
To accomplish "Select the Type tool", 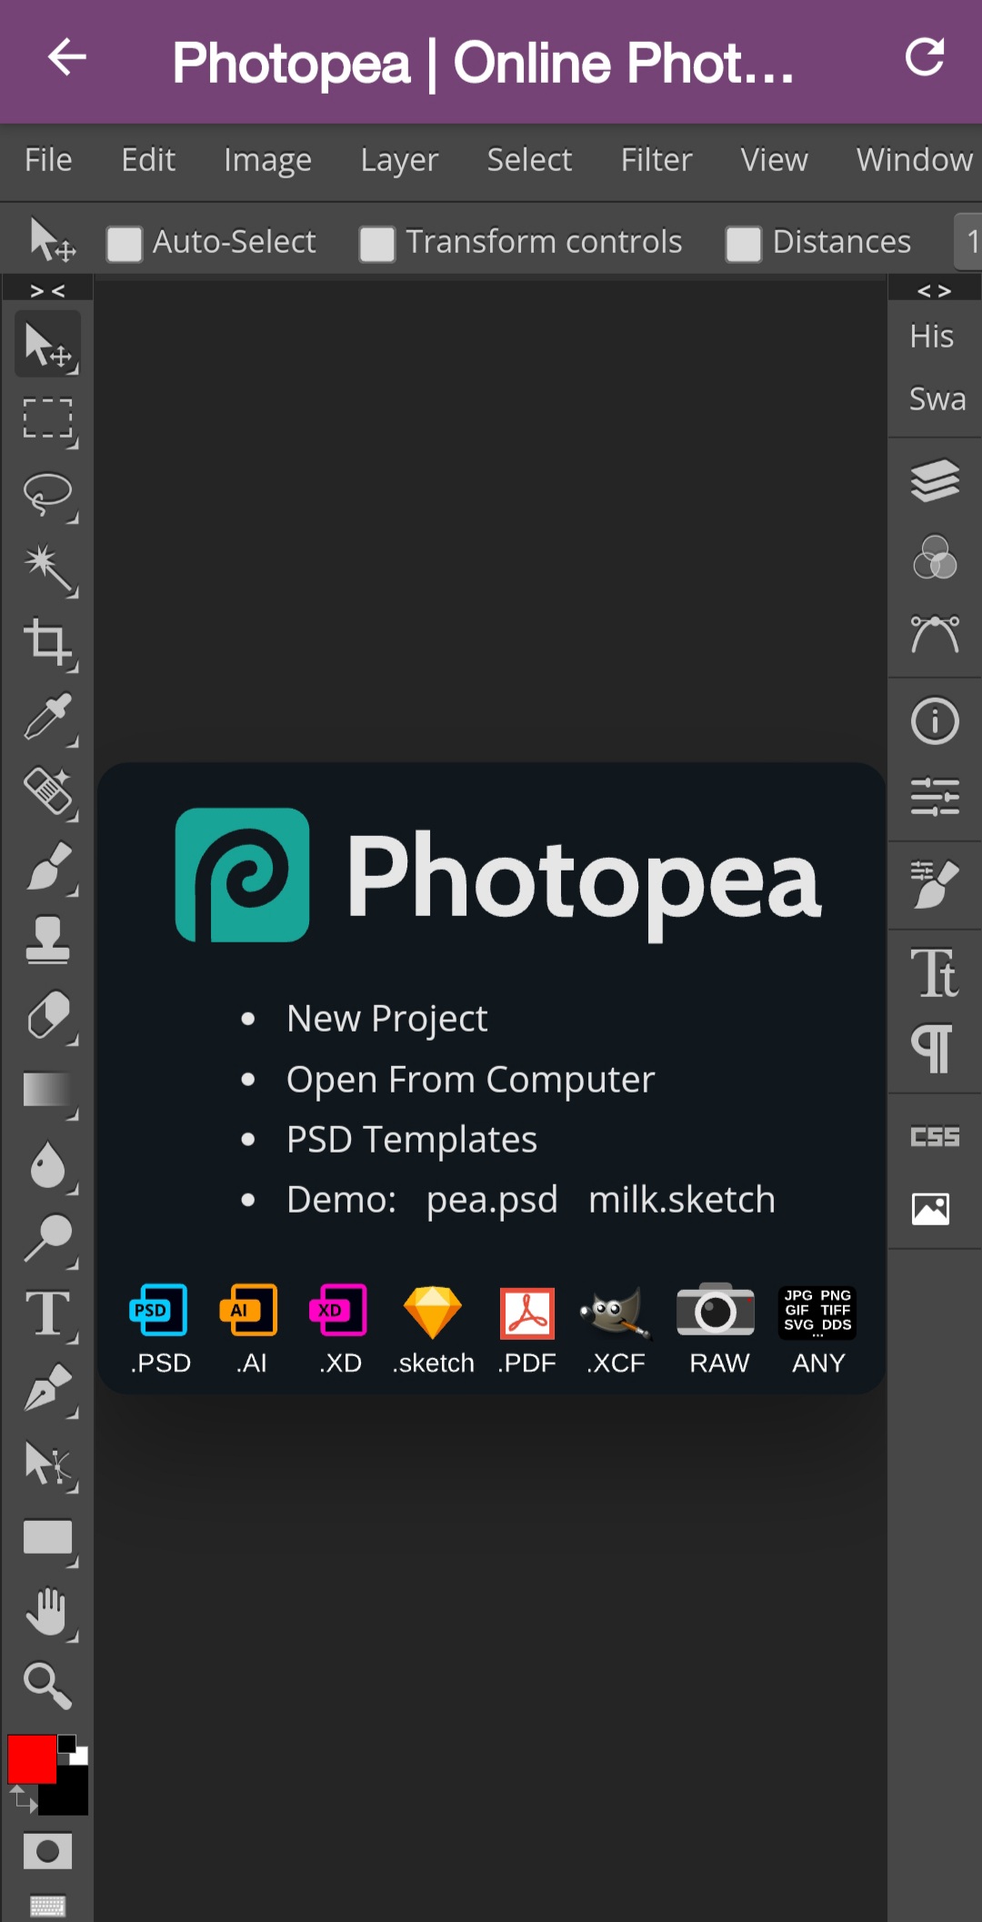I will point(47,1314).
